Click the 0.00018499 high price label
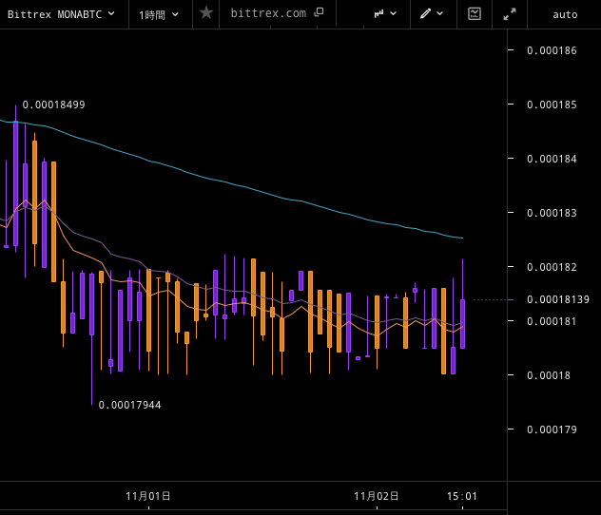Viewport: 601px width, 515px height. coord(53,105)
